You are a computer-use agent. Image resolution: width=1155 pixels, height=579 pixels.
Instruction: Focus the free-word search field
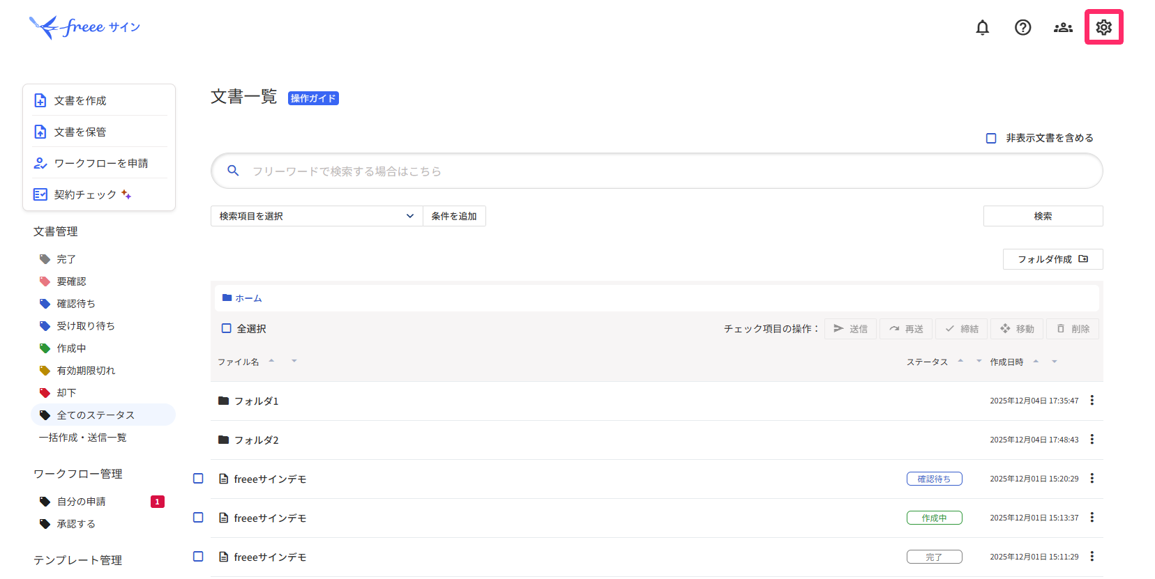pyautogui.click(x=656, y=171)
